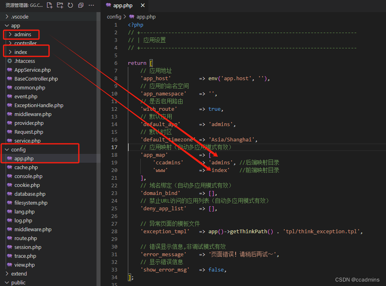Create a new file via Explorer toolbar

(50, 5)
